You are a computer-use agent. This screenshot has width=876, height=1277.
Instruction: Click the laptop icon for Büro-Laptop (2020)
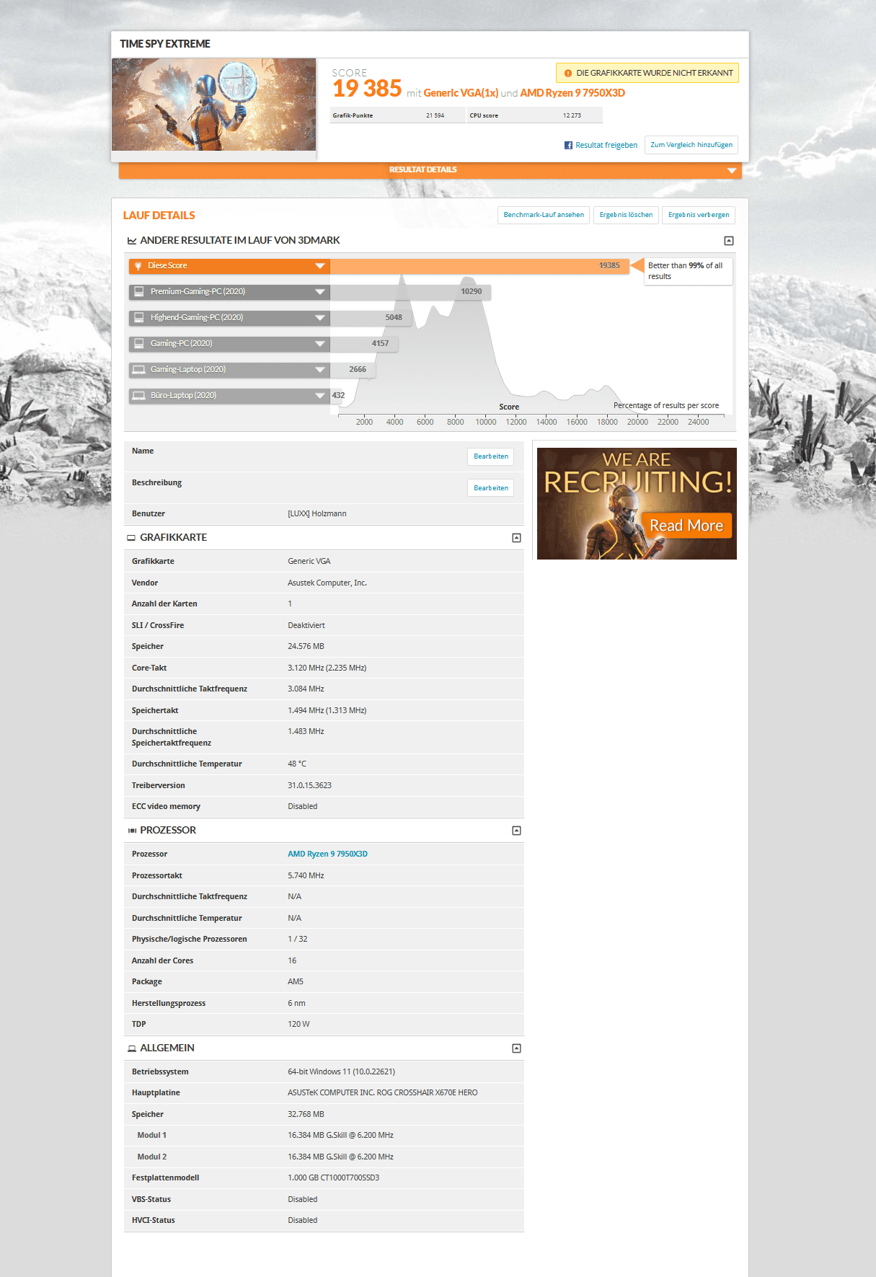(139, 396)
